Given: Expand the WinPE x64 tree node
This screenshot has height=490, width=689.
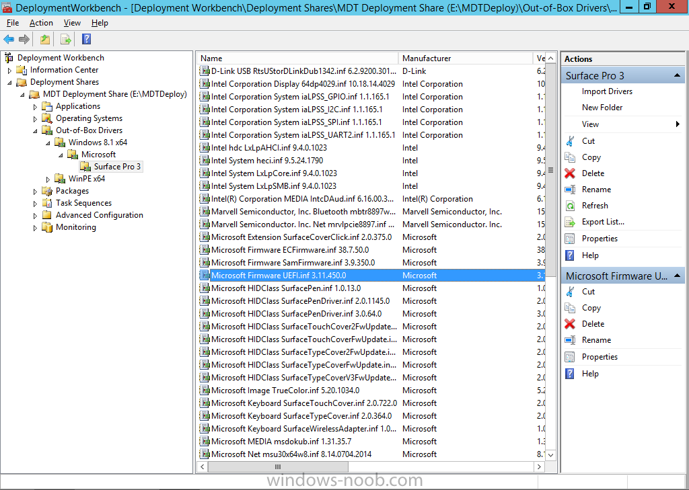Looking at the screenshot, I should pos(48,179).
